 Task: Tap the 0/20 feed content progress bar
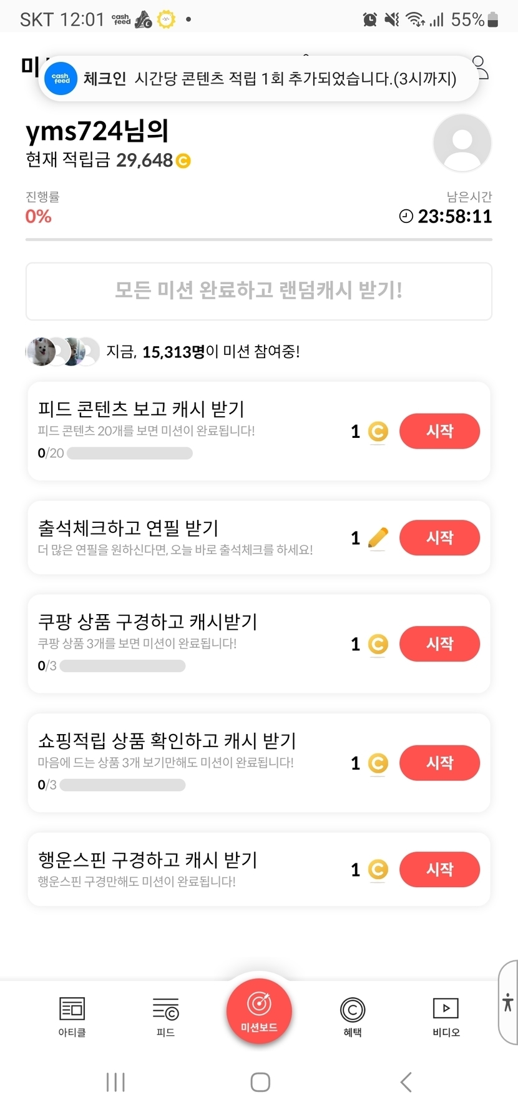pyautogui.click(x=129, y=454)
